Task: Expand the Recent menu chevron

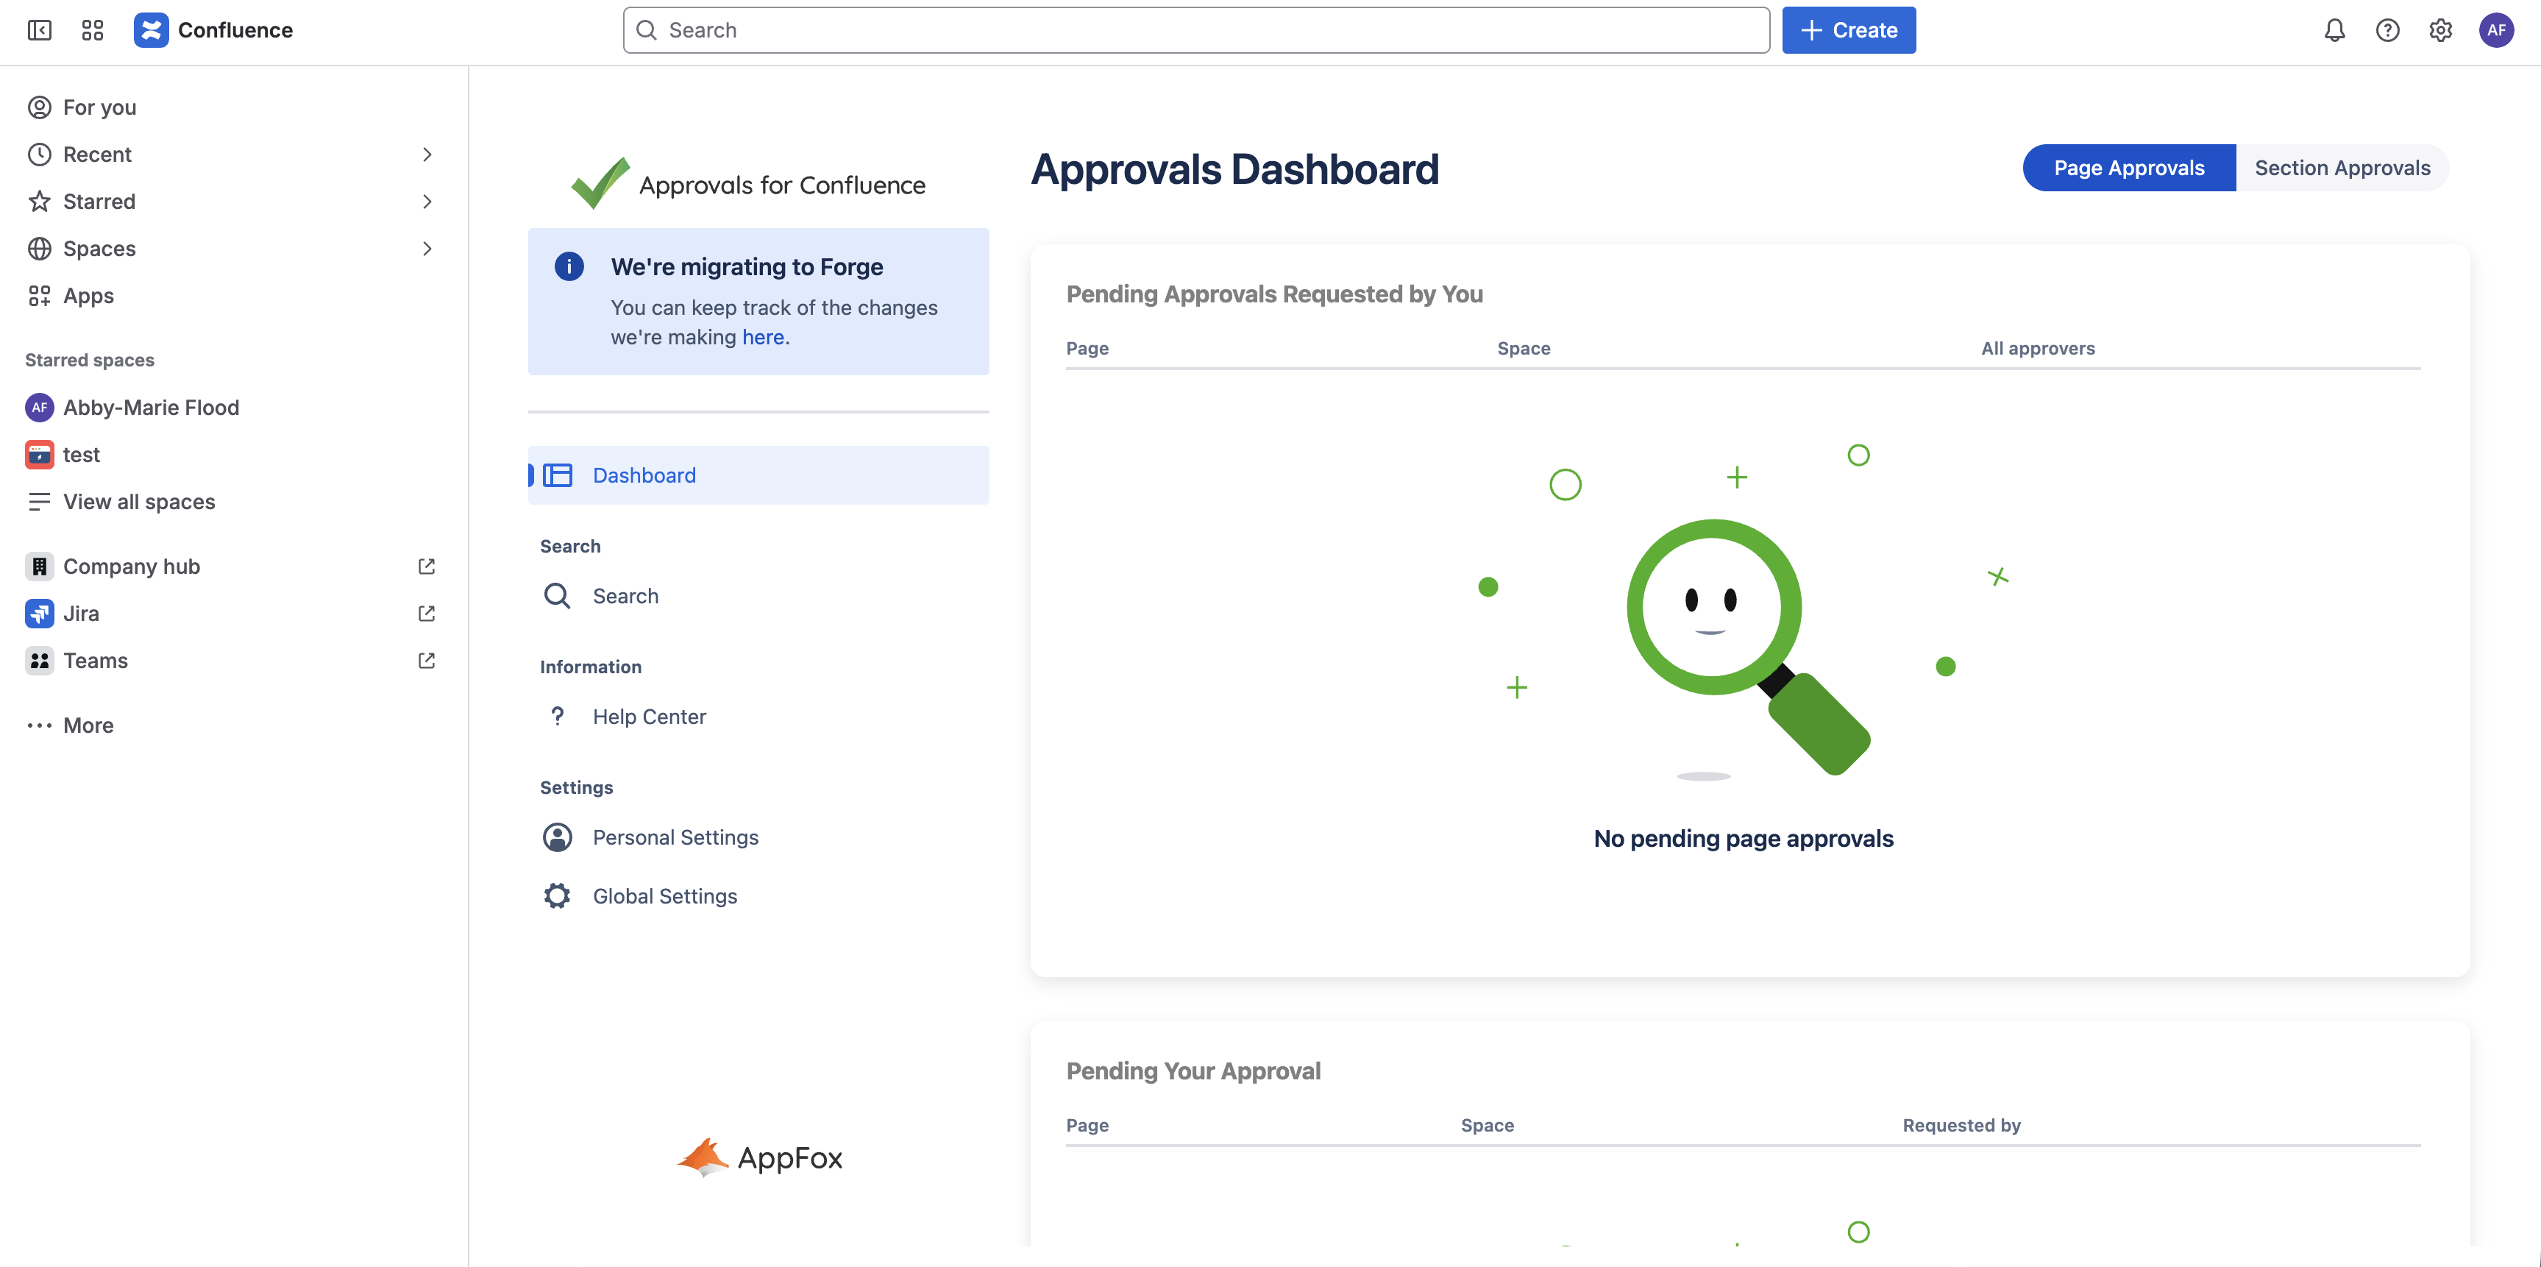Action: point(427,155)
